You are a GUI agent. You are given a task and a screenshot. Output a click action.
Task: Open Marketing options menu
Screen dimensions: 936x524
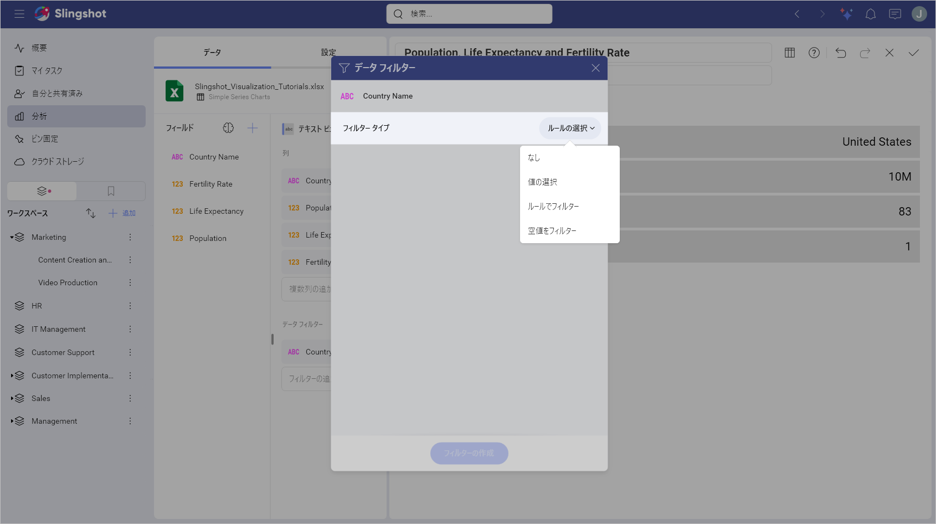coord(130,237)
